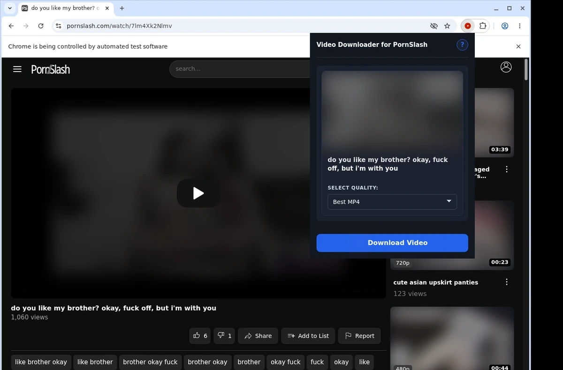Click the site search field
The height and width of the screenshot is (370, 563).
click(239, 69)
